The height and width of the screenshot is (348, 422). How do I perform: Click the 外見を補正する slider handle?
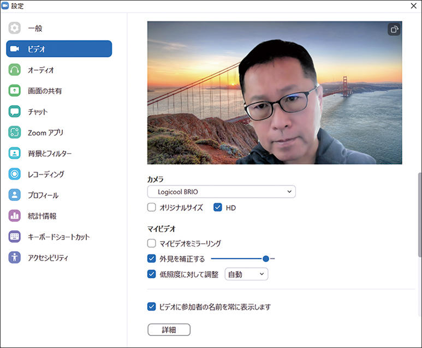coord(266,259)
